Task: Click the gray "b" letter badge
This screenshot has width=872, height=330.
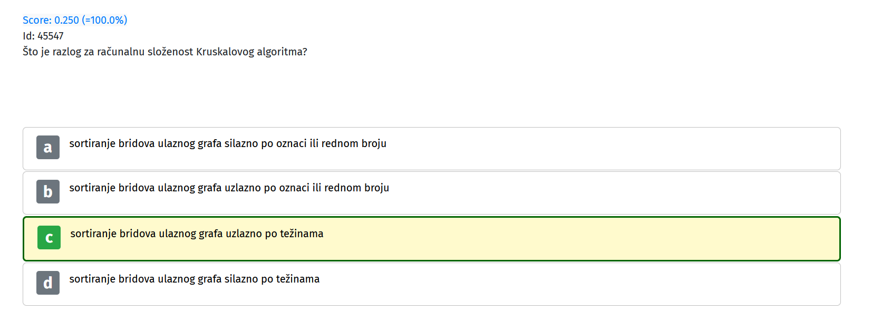Action: [x=48, y=192]
